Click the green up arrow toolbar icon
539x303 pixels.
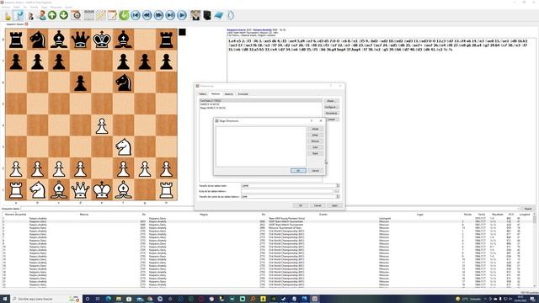52,15
